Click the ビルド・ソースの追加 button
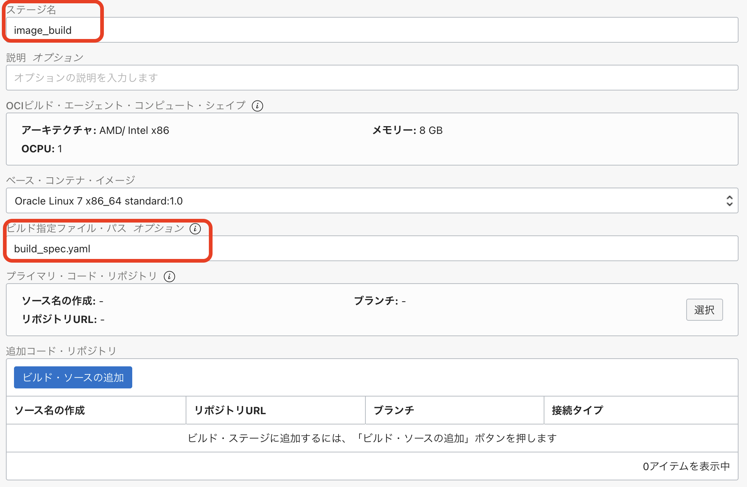 pos(73,377)
